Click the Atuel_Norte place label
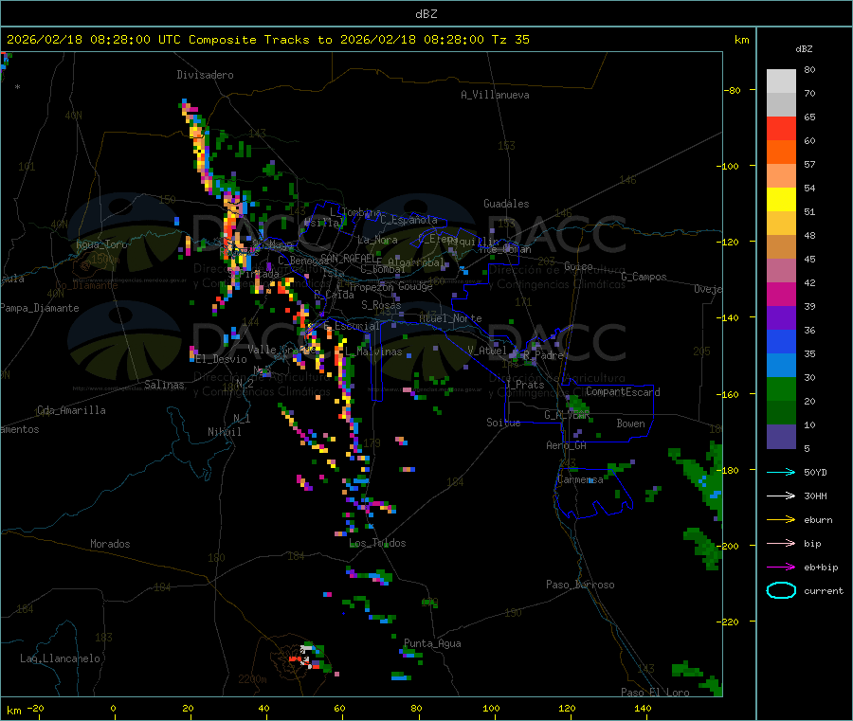 (x=450, y=318)
